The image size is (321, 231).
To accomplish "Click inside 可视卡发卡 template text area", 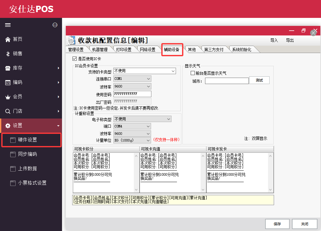I will pyautogui.click(x=237, y=173).
